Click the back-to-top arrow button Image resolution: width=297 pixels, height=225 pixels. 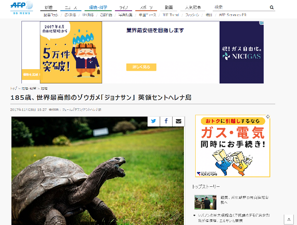click(x=289, y=219)
